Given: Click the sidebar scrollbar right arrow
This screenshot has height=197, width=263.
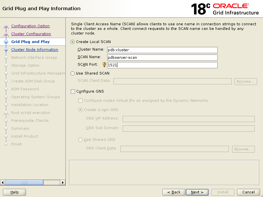Looking at the screenshot, I should (x=63, y=183).
